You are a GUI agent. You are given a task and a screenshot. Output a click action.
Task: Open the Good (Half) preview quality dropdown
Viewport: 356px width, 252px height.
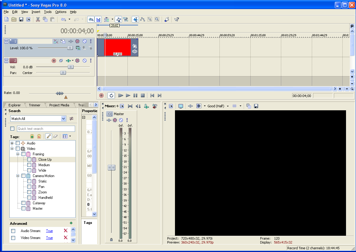coord(228,106)
